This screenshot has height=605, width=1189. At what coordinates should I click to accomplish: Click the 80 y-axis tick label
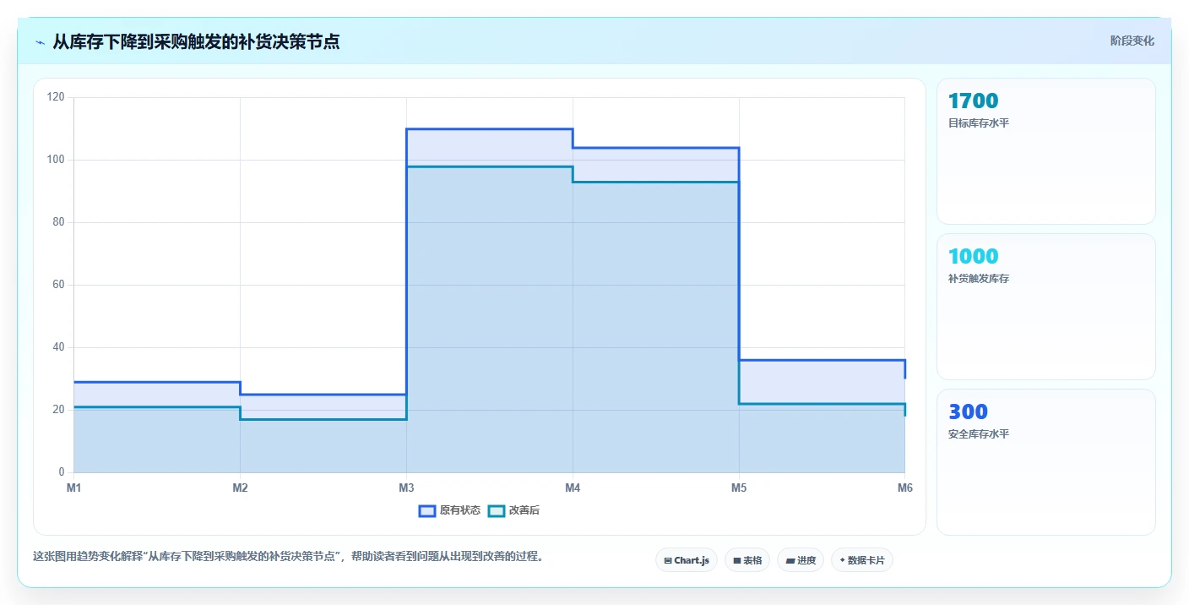click(58, 222)
